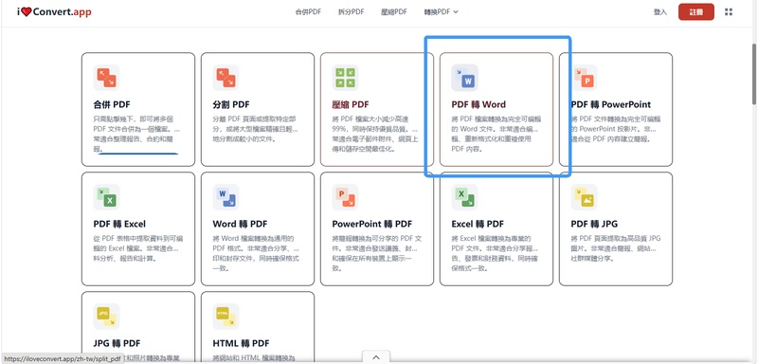Click the PDF 轉 Word icon
Image resolution: width=758 pixels, height=364 pixels.
pyautogui.click(x=464, y=78)
